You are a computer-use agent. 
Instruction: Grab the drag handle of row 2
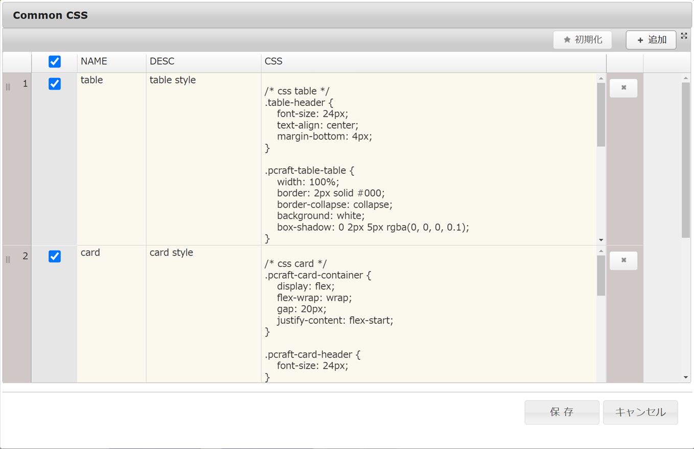pos(8,260)
